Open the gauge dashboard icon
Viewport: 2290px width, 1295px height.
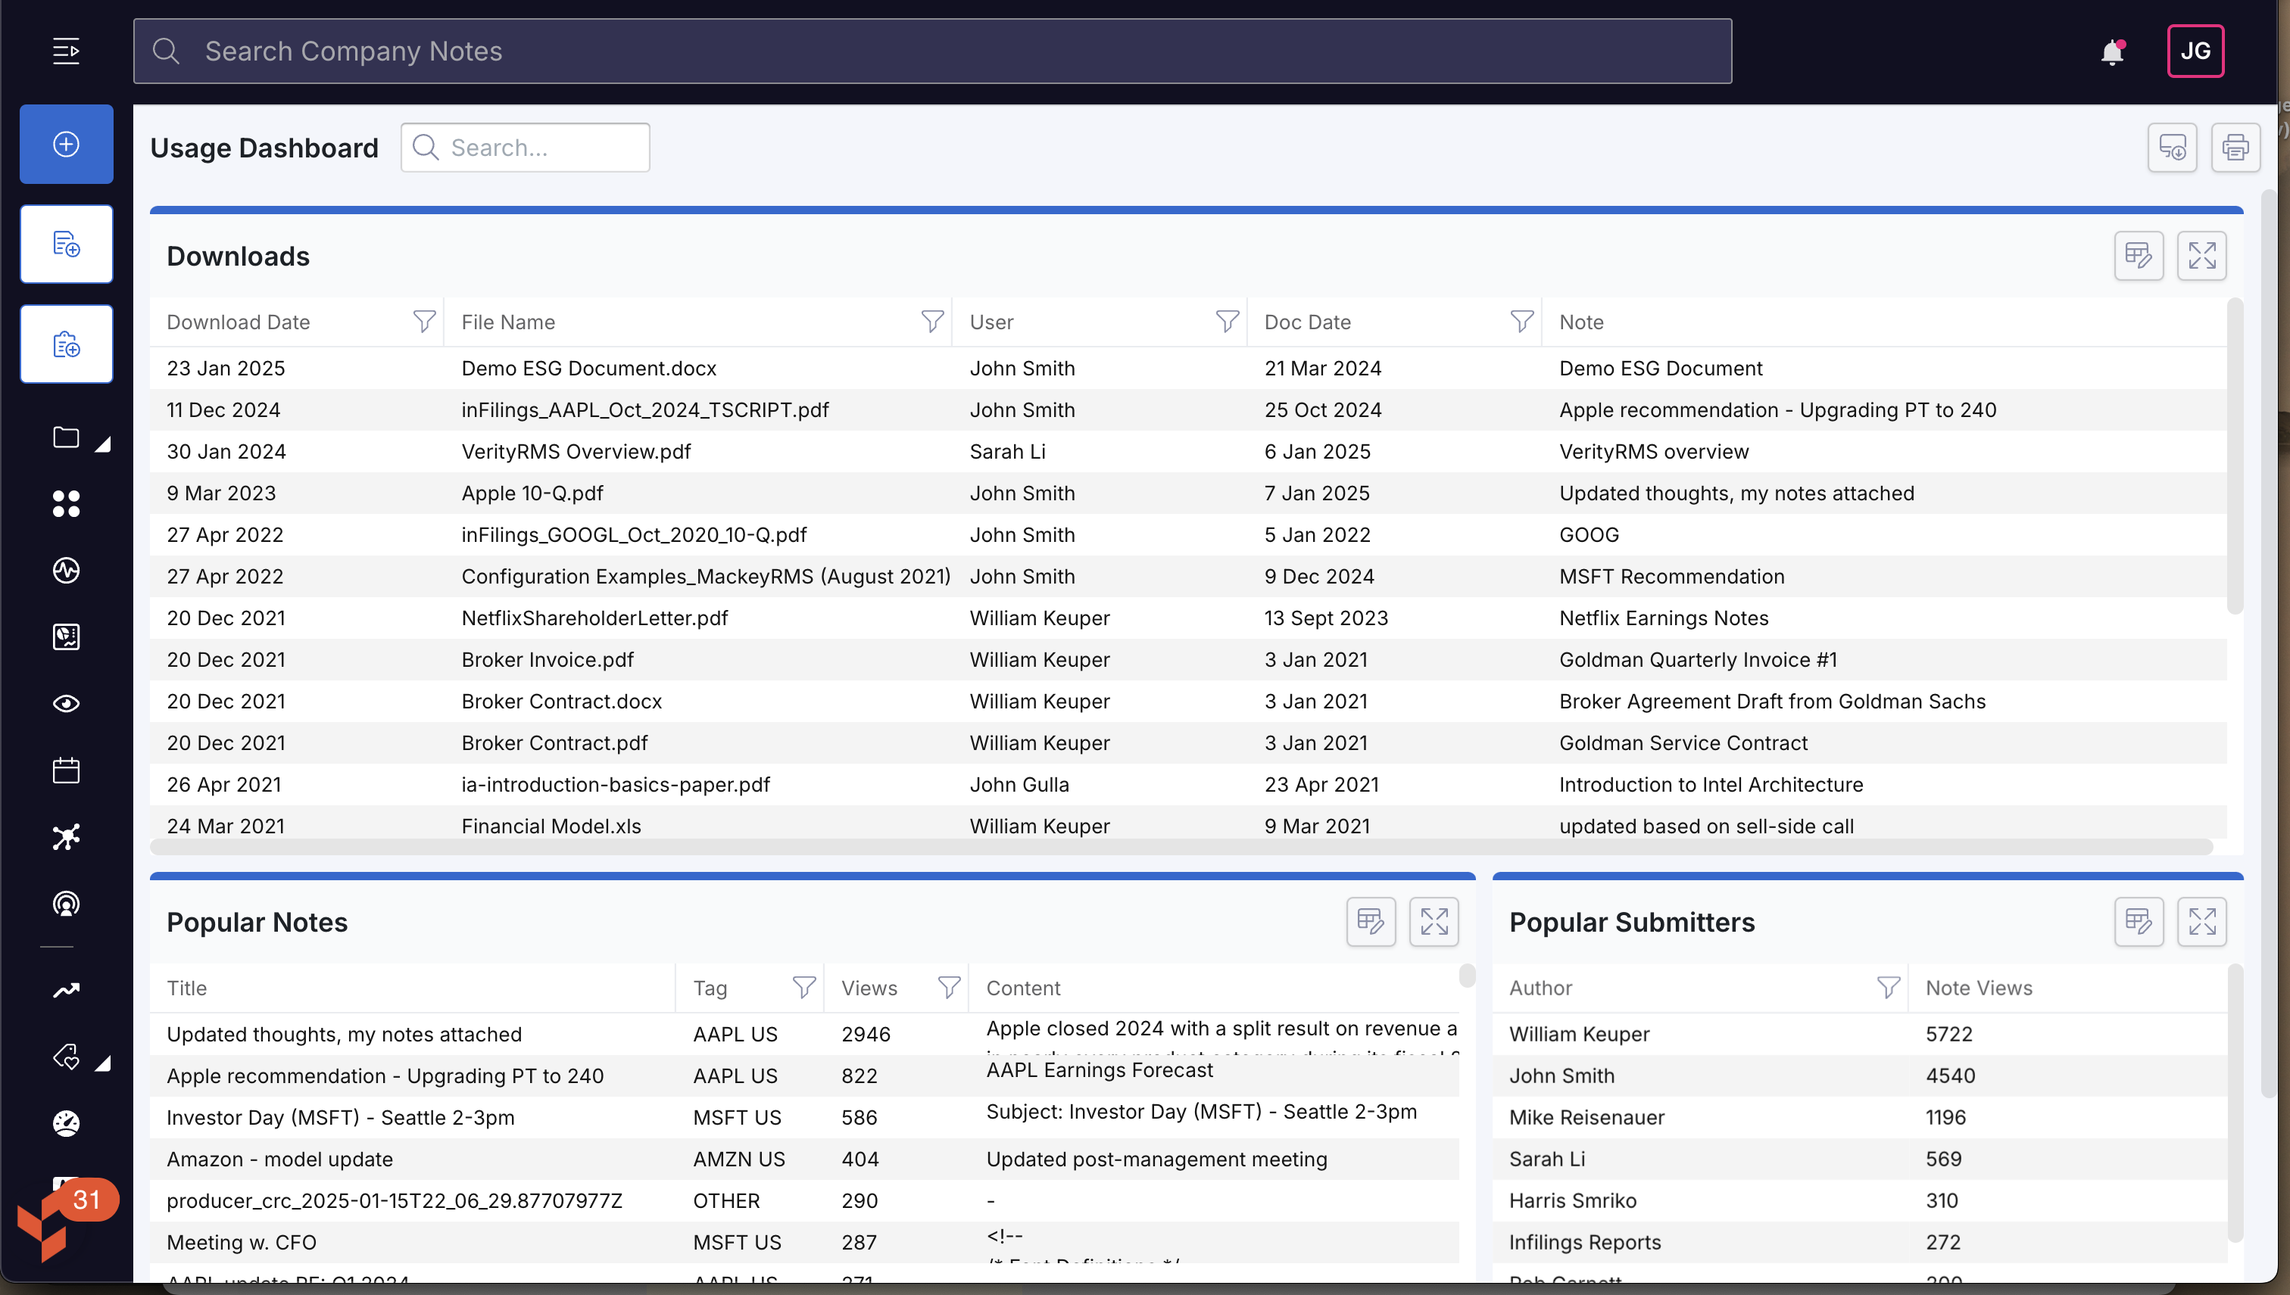coord(66,1123)
